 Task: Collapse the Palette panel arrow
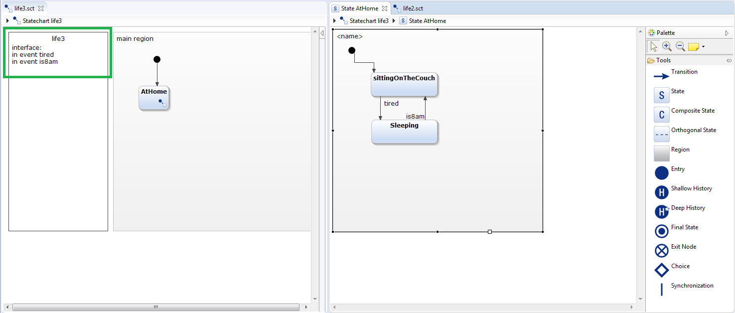coord(727,33)
